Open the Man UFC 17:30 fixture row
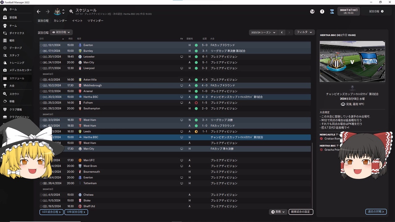395x222 pixels. coord(175,160)
